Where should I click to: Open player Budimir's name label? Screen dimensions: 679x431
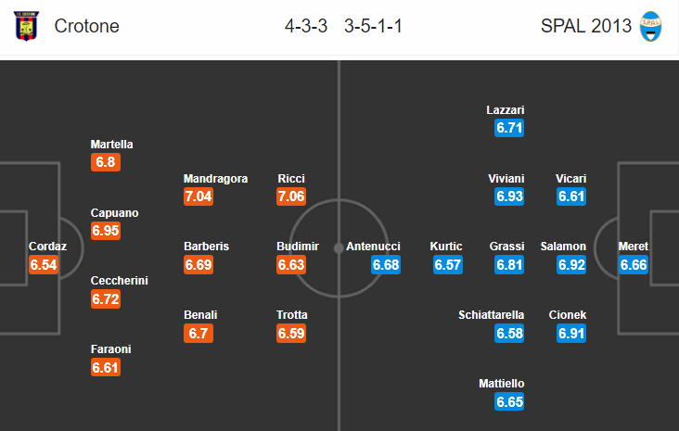coord(298,247)
